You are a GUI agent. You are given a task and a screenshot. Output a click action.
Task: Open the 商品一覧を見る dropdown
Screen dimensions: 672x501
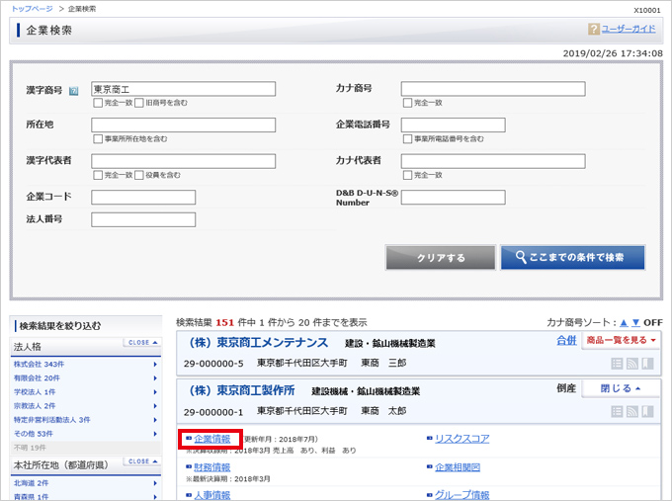pyautogui.click(x=621, y=341)
